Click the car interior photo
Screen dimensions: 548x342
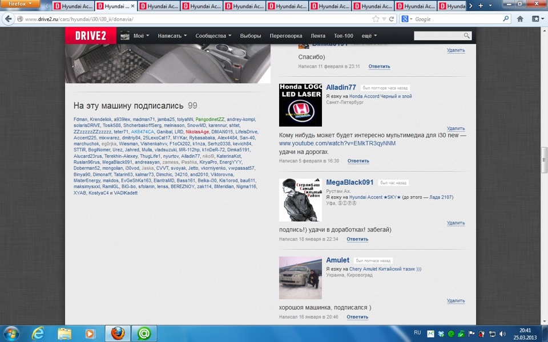168,63
